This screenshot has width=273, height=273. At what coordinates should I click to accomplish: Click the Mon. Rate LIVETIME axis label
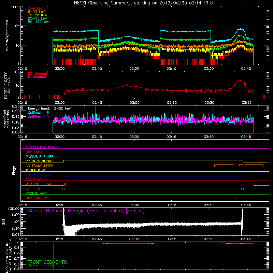9,256
